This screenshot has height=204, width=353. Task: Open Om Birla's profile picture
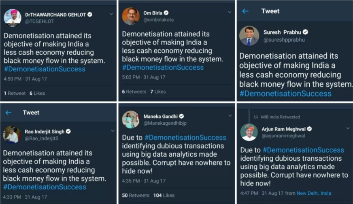click(x=130, y=16)
